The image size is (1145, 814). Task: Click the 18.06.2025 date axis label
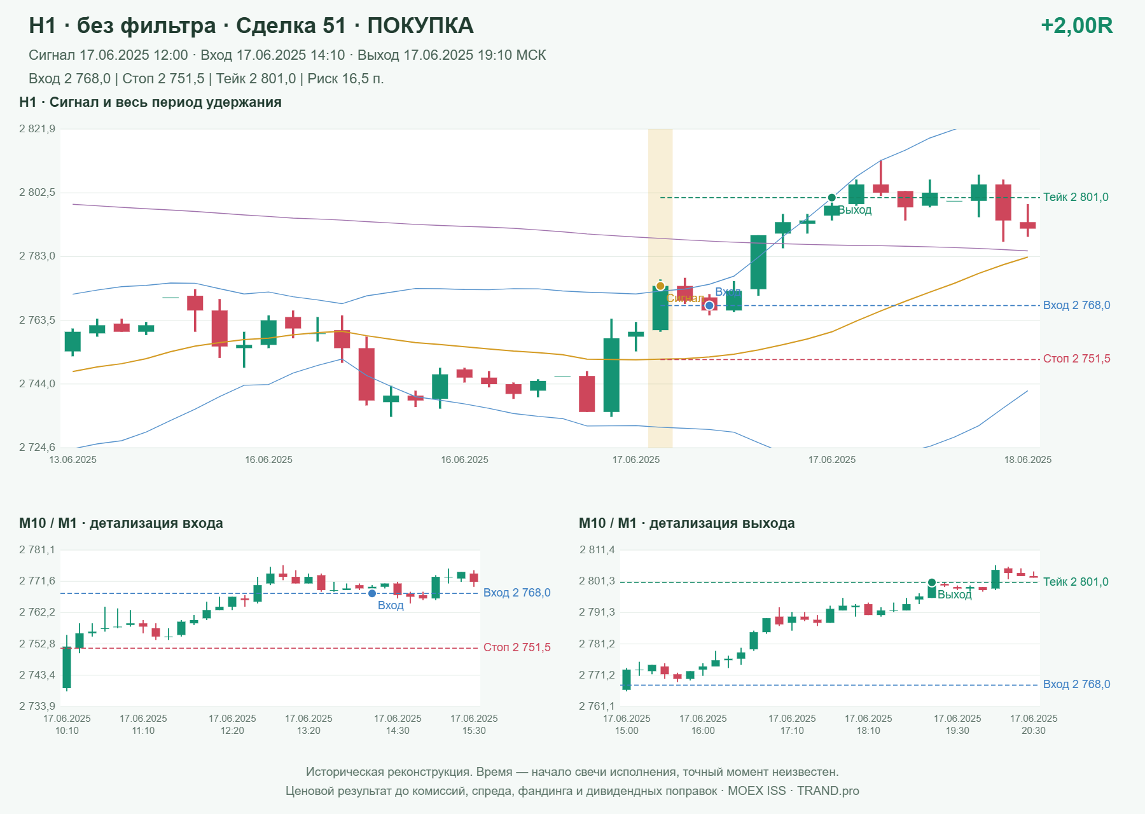coord(1028,460)
